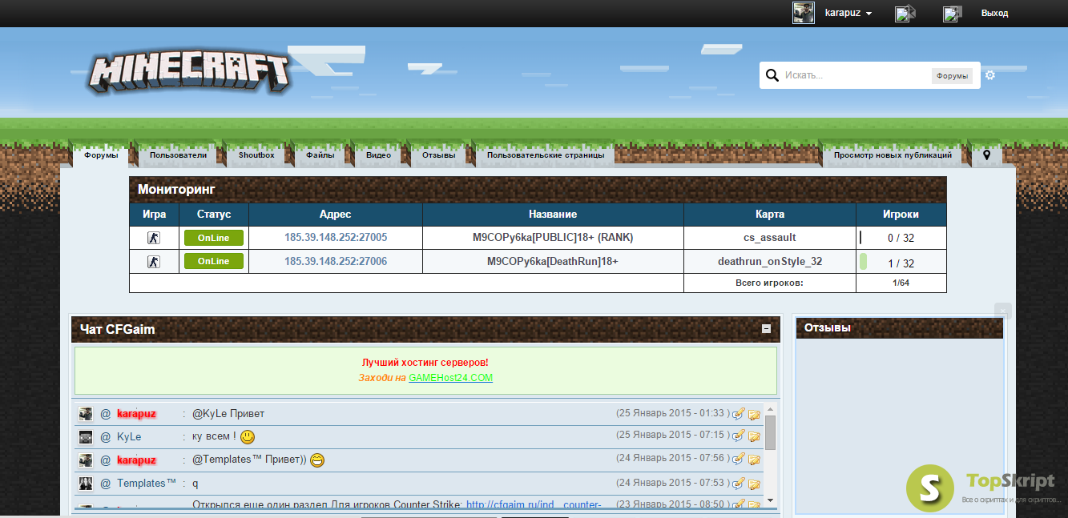Select server name M9COPy6ka[PUBLIC]18+ (RANK)
Image resolution: width=1068 pixels, height=518 pixels.
pyautogui.click(x=553, y=238)
